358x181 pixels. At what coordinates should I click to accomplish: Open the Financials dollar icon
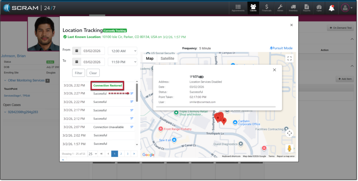point(267,8)
